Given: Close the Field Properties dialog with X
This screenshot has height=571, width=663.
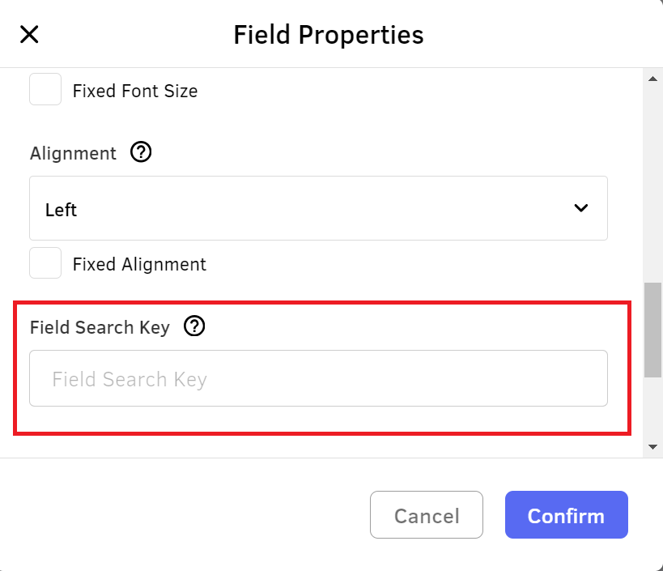Looking at the screenshot, I should (x=29, y=34).
